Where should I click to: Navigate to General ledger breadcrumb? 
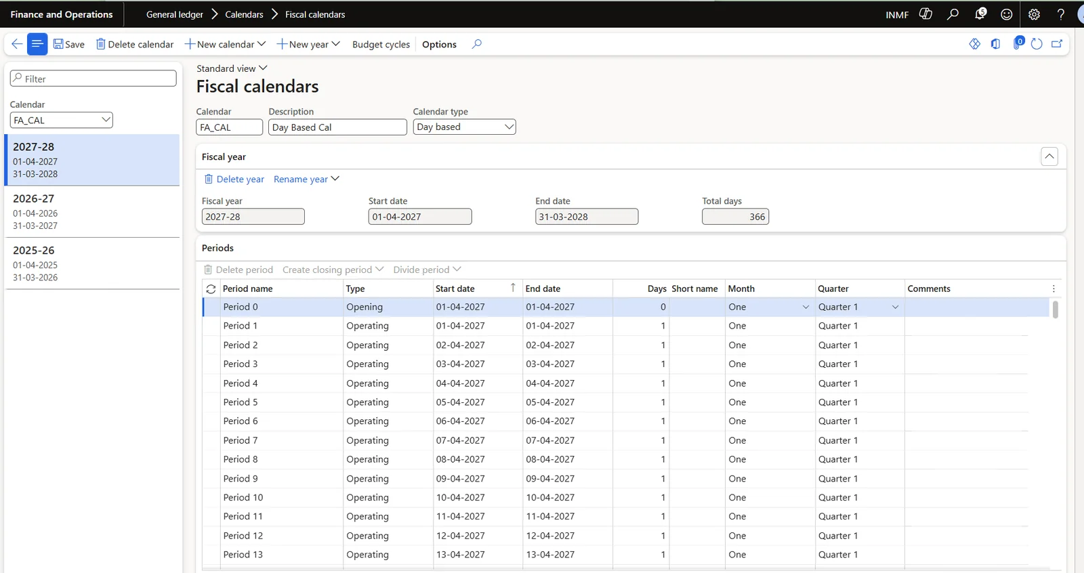click(175, 14)
